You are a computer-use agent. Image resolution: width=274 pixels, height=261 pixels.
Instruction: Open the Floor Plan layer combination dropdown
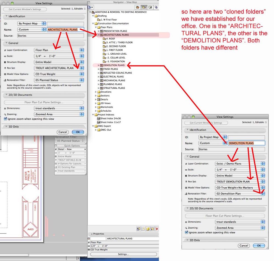coord(59,50)
